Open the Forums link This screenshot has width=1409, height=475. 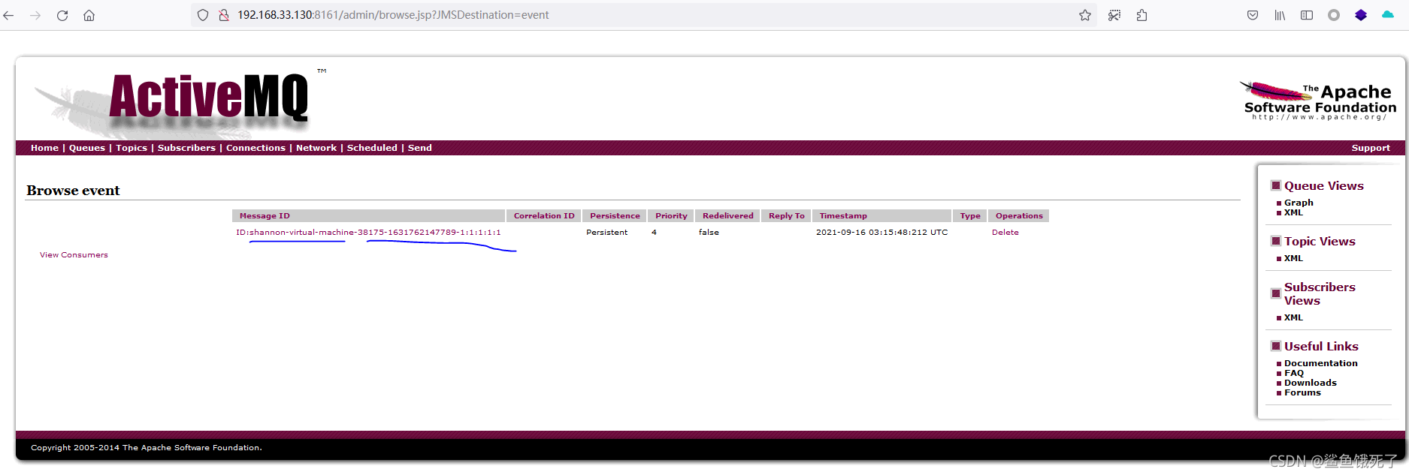coord(1302,392)
